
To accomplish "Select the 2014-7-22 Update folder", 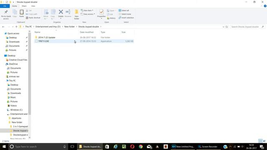I will [x=84, y=37].
